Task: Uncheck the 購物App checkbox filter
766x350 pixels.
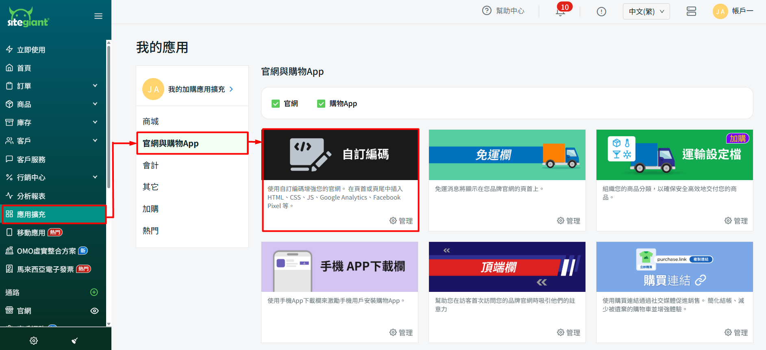Action: point(321,104)
